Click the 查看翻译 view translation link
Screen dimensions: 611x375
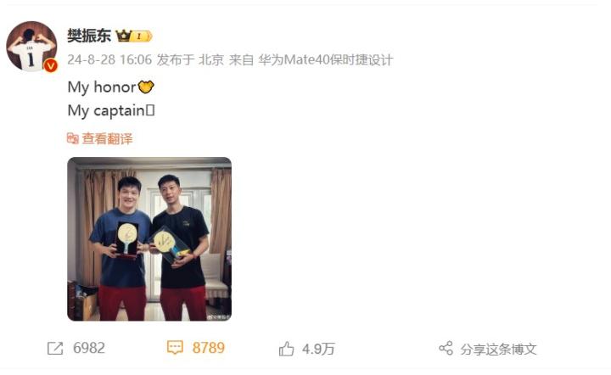click(107, 138)
